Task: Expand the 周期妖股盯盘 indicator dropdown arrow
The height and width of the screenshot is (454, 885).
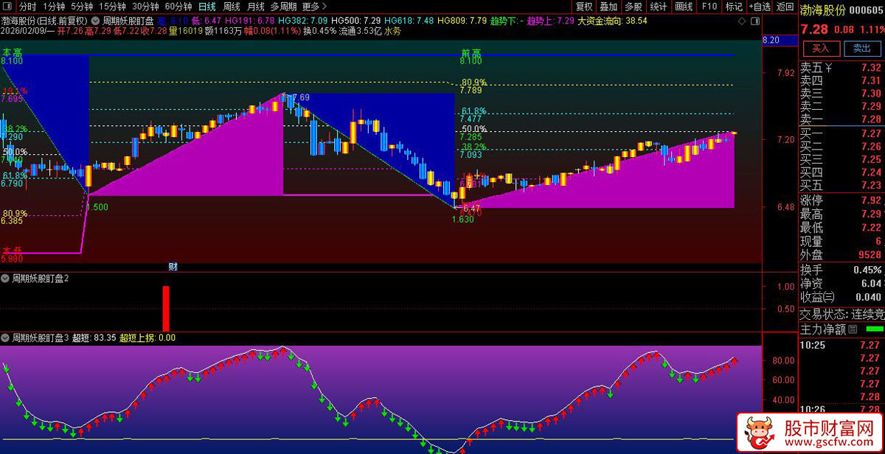Action: pyautogui.click(x=95, y=21)
